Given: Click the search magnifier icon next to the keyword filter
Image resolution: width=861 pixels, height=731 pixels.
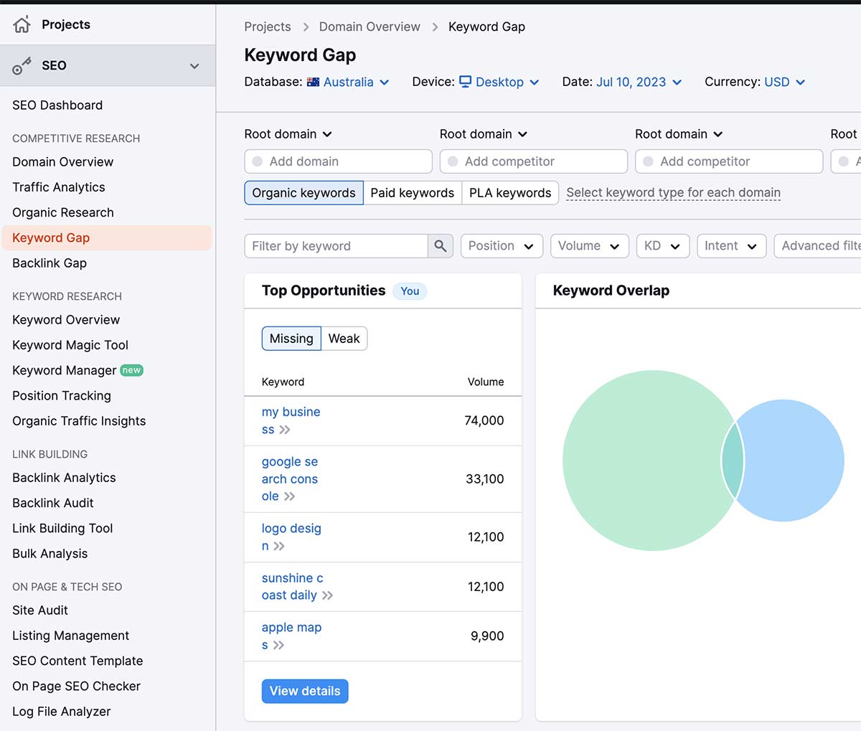Looking at the screenshot, I should coord(441,246).
